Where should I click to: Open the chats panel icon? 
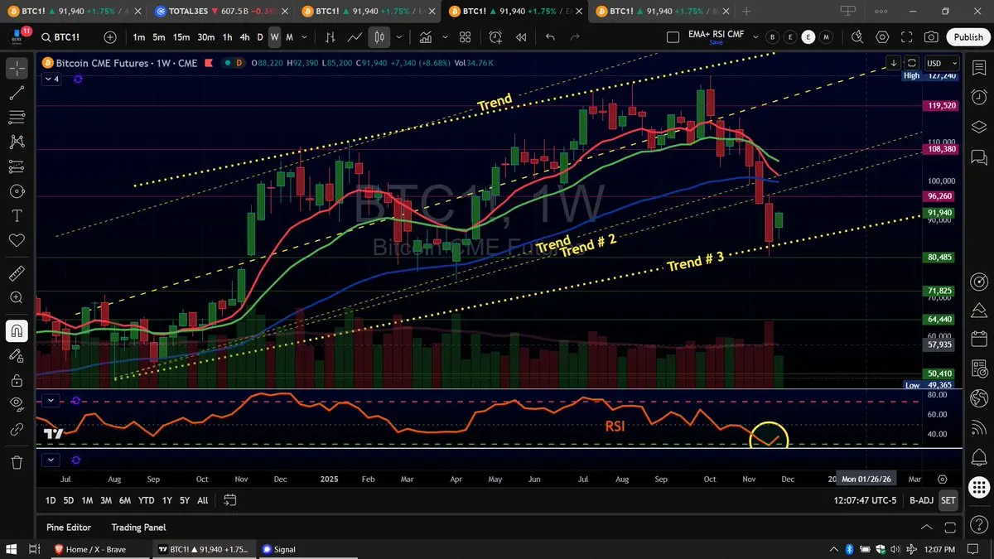tap(978, 157)
